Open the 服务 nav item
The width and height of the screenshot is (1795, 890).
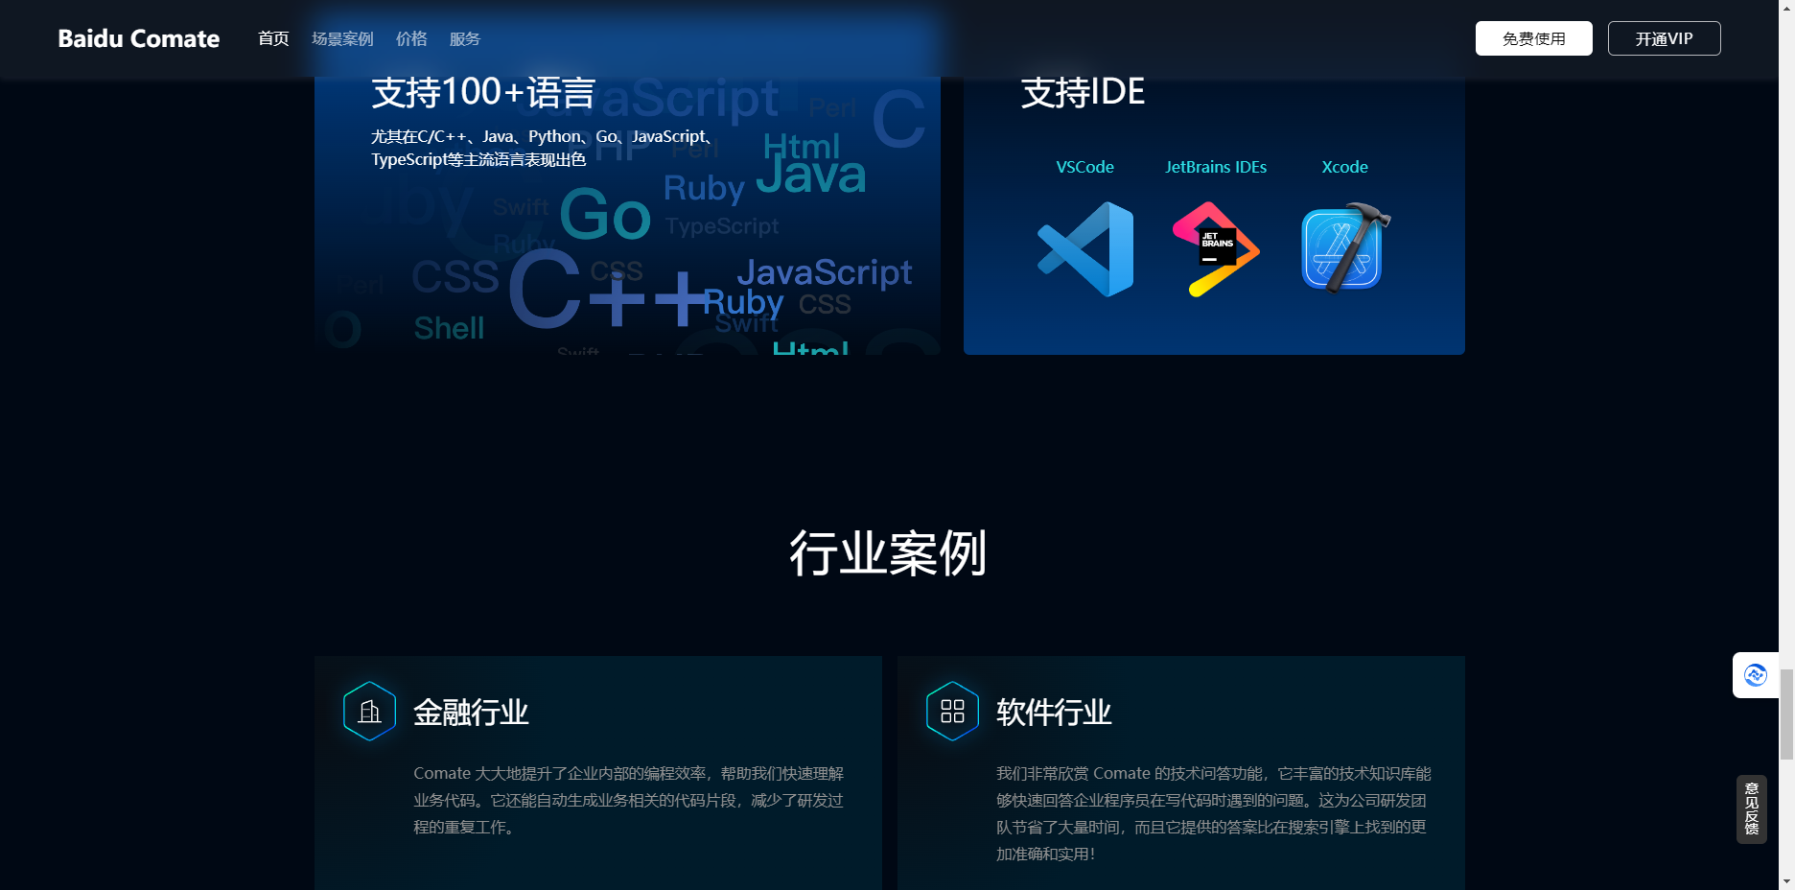click(465, 38)
